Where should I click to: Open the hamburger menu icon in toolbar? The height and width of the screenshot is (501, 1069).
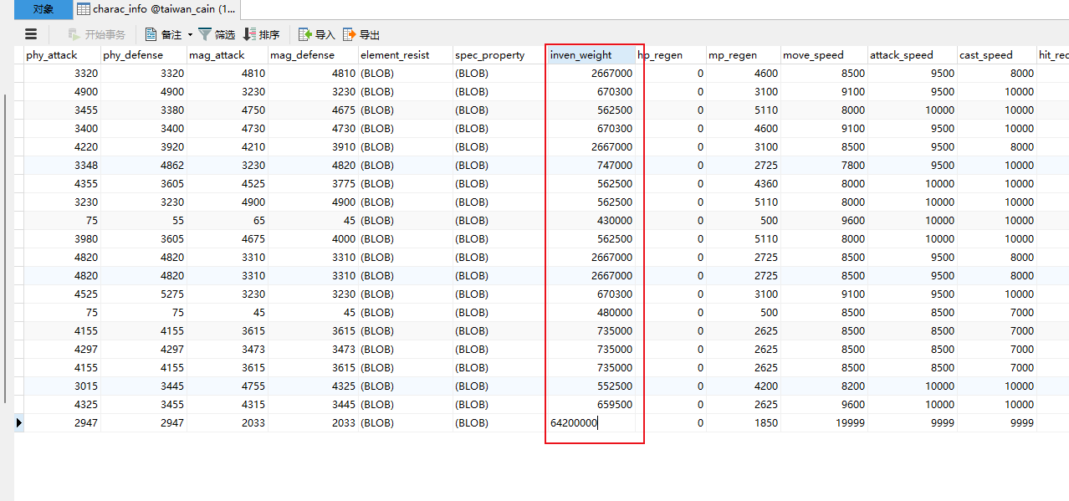31,34
